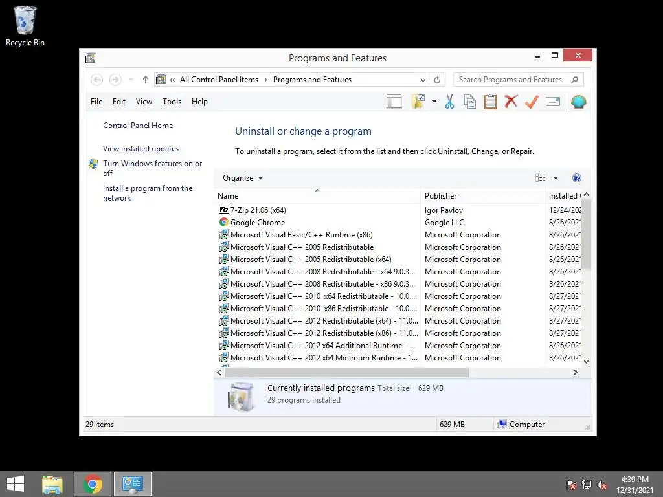663x497 pixels.
Task: Click the orange checkmark Properties icon
Action: [x=532, y=102]
